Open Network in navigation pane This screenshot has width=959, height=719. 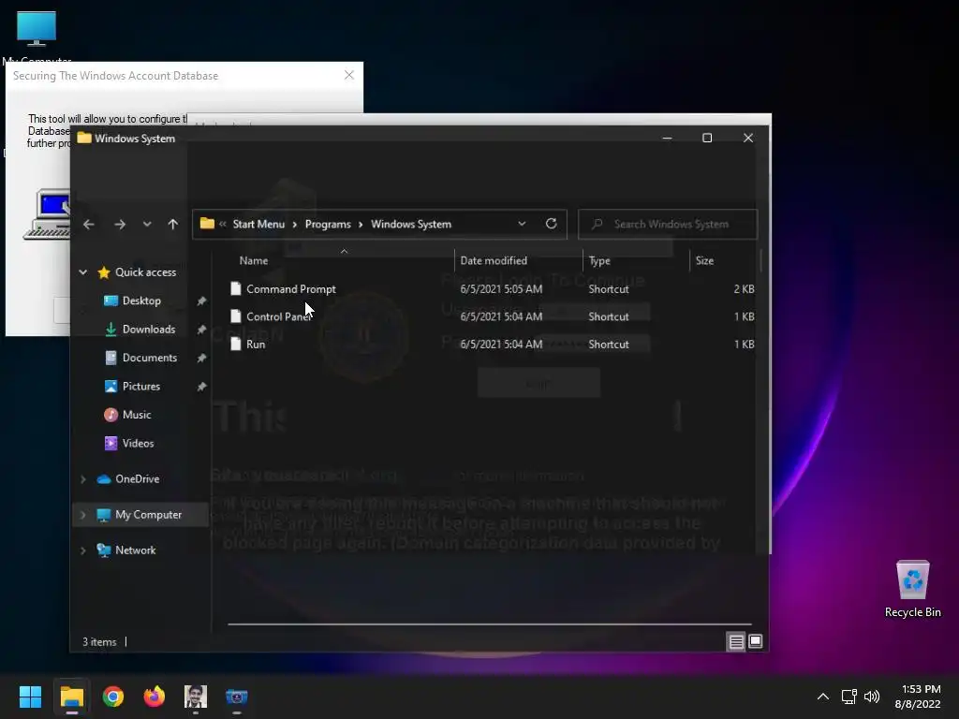(x=135, y=550)
